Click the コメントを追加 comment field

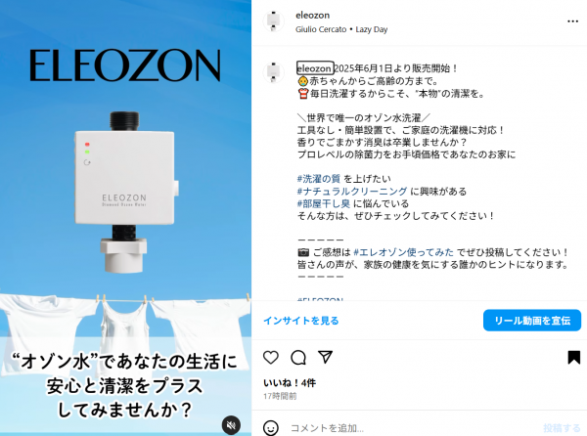coord(412,428)
